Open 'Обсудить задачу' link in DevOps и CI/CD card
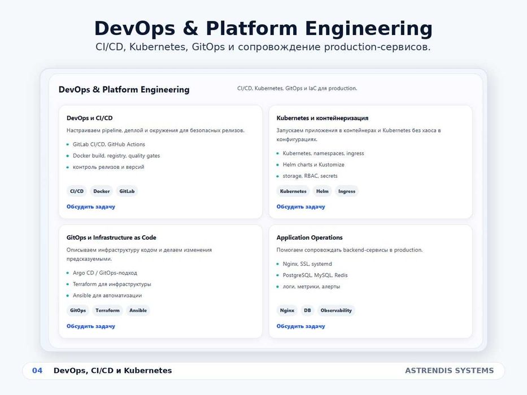This screenshot has width=527, height=395. click(x=91, y=207)
